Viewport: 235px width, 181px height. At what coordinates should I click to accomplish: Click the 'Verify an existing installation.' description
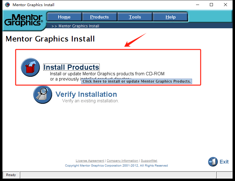tap(91, 101)
